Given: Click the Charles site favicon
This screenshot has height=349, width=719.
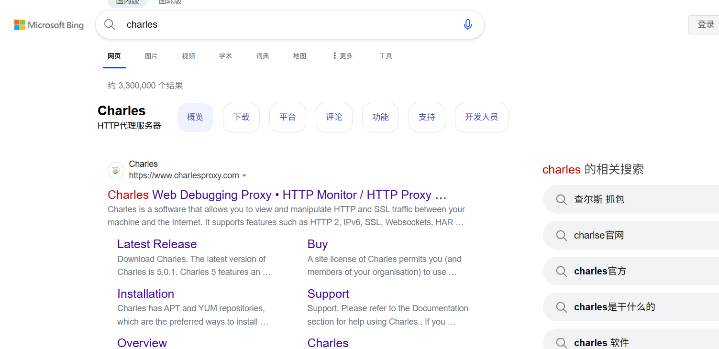Looking at the screenshot, I should pyautogui.click(x=116, y=170).
